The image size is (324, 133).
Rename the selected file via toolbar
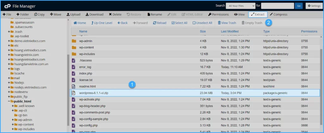154,14
